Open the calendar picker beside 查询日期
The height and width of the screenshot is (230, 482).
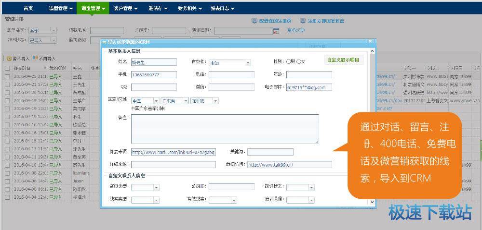pyautogui.click(x=276, y=31)
